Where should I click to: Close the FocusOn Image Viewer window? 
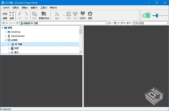point(165,3)
